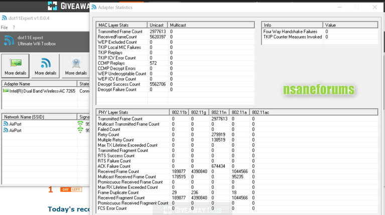The height and width of the screenshot is (215, 385).
Task: Click the ACK failure value 674434
Action: (x=218, y=166)
